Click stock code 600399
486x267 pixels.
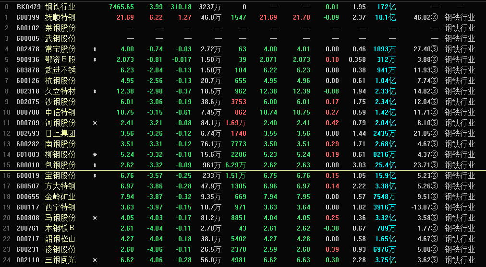(28, 17)
